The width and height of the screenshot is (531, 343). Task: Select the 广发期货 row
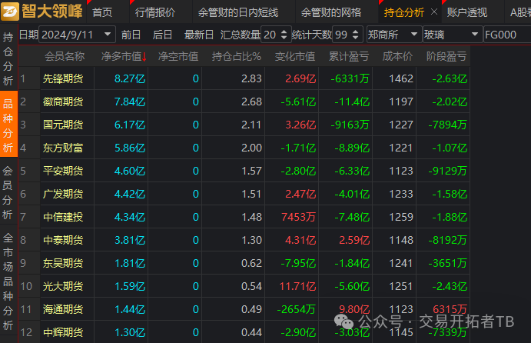(x=244, y=194)
